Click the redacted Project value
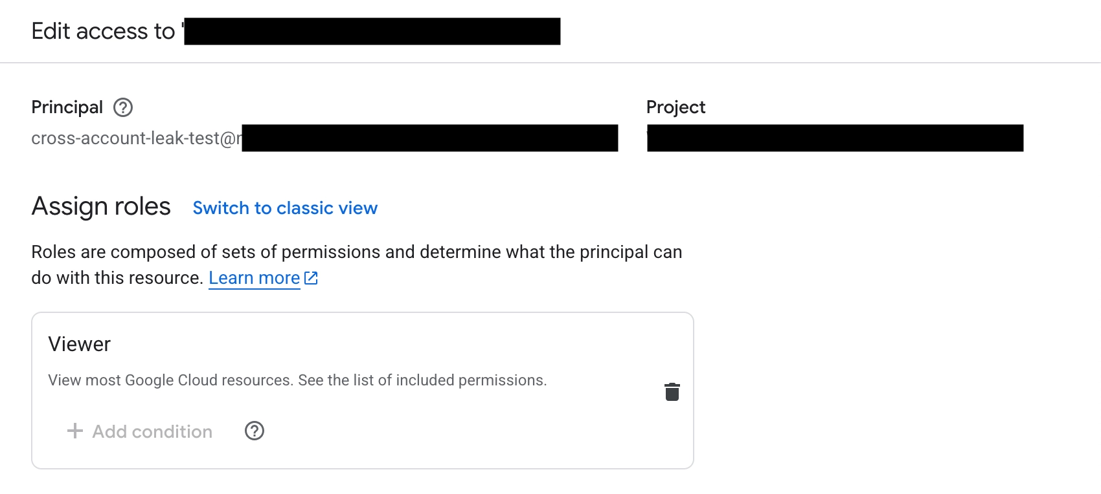 [x=835, y=138]
